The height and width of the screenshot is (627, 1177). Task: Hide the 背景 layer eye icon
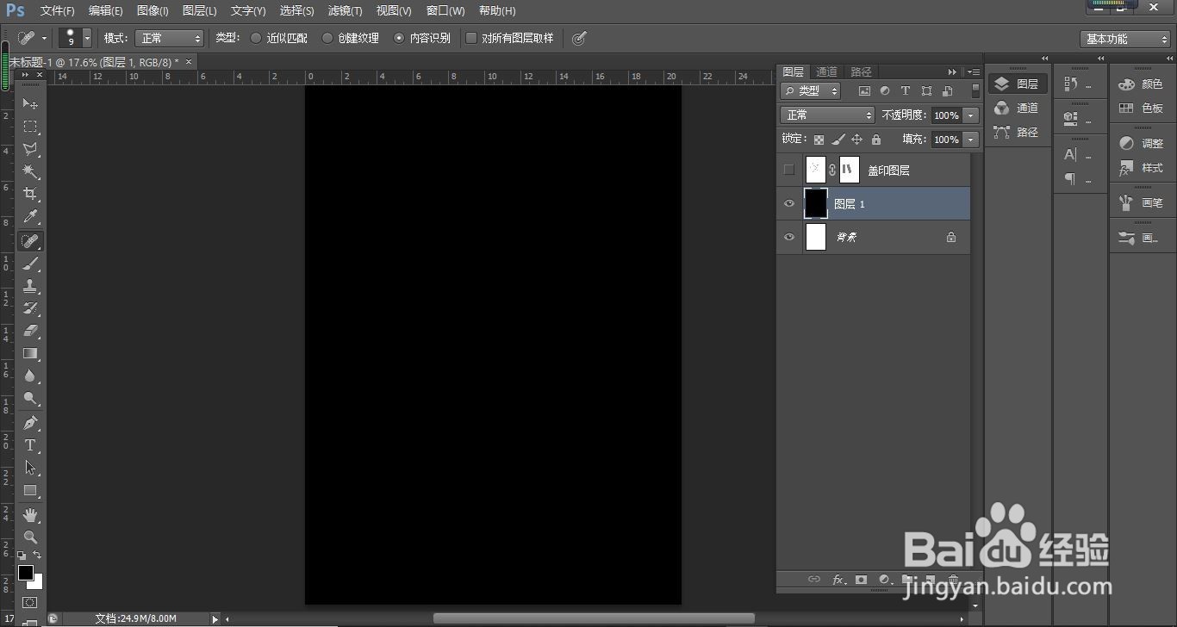click(x=788, y=237)
